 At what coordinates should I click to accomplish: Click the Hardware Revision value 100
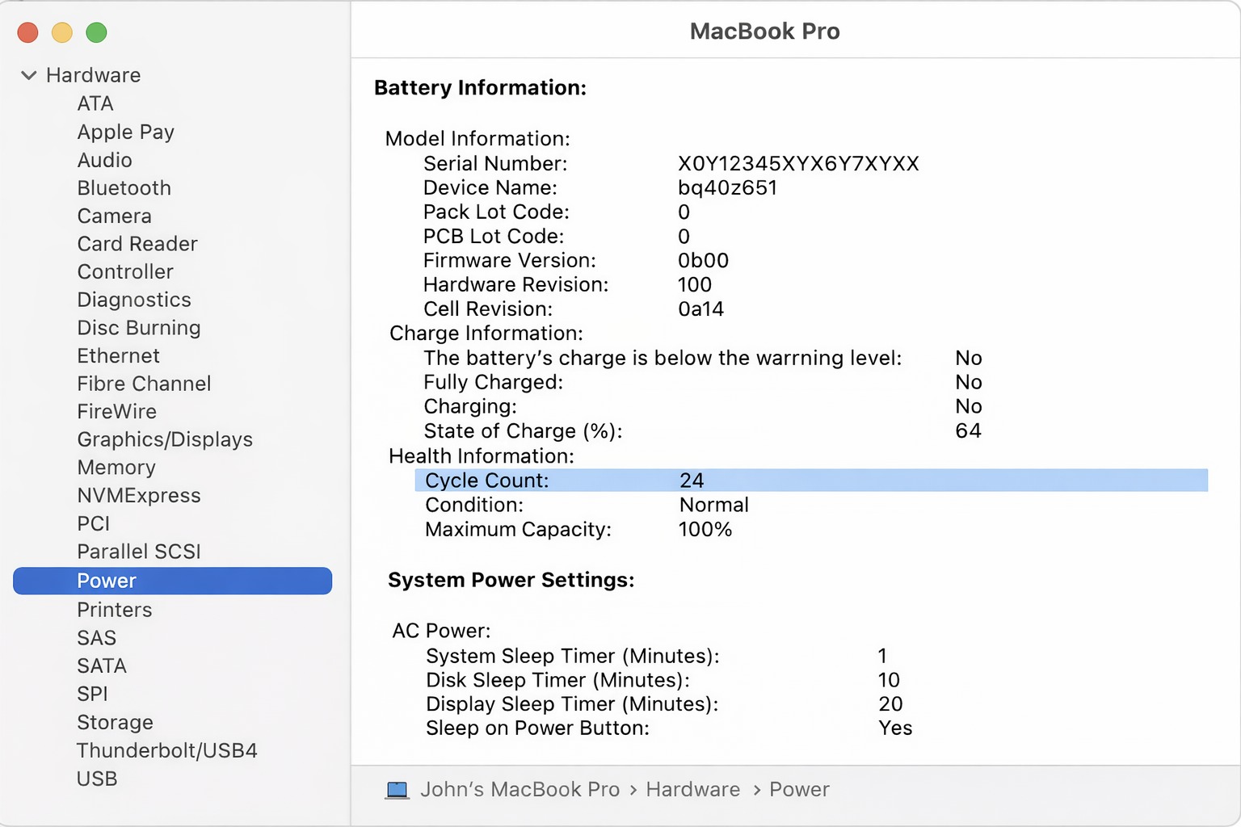coord(695,284)
